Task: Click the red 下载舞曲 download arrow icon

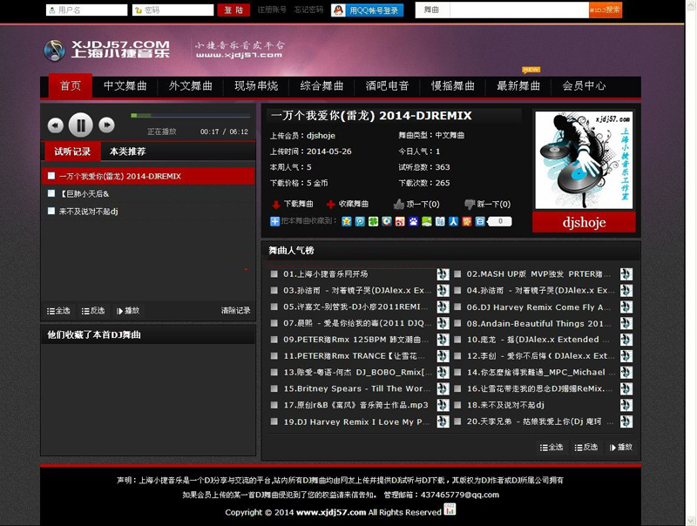Action: click(275, 205)
